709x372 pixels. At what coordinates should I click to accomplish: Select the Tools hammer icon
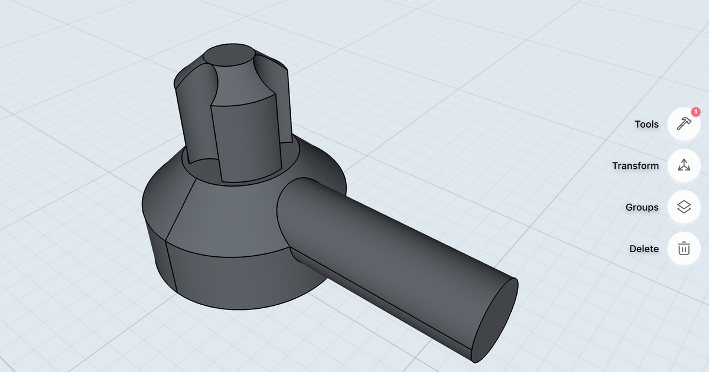point(684,125)
